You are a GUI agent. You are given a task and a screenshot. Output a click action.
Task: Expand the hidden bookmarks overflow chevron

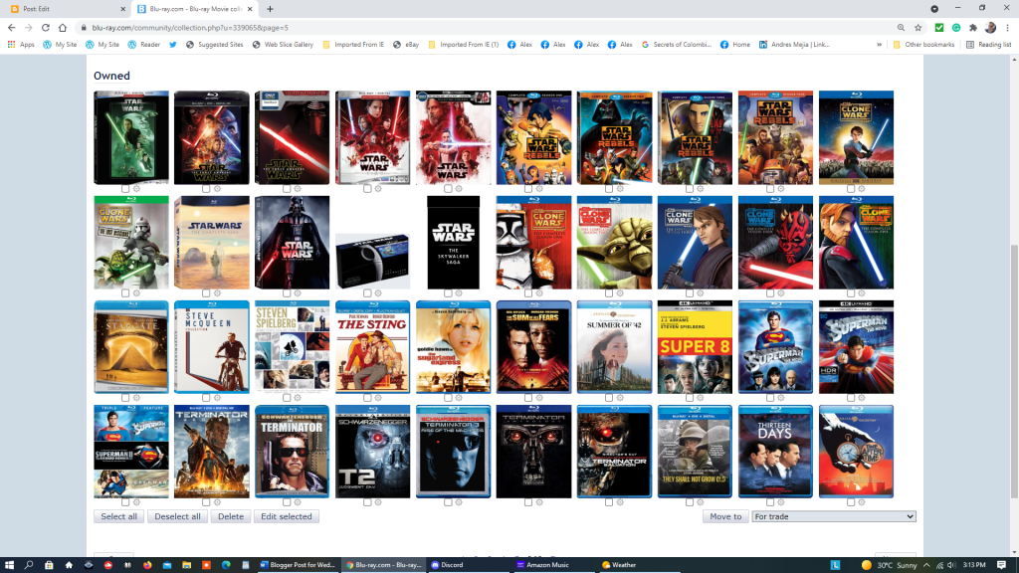tap(880, 45)
